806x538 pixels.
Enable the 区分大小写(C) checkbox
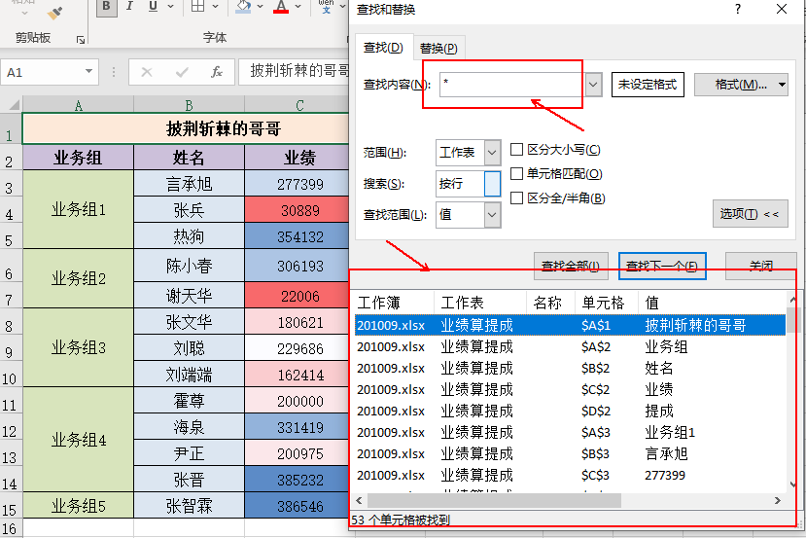coord(516,150)
